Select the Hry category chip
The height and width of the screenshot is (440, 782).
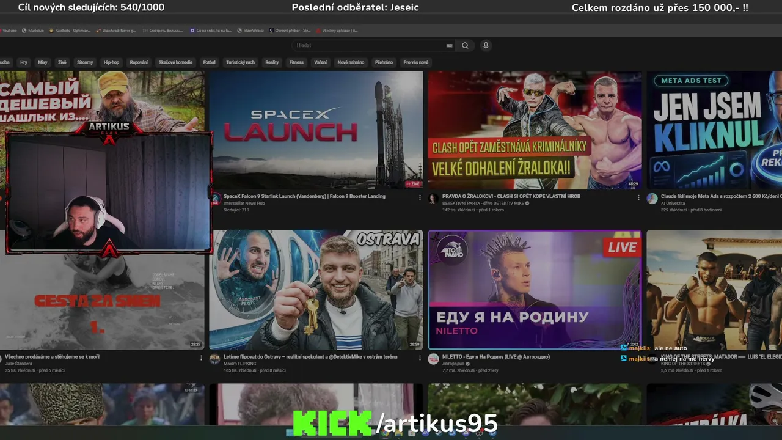(x=24, y=62)
